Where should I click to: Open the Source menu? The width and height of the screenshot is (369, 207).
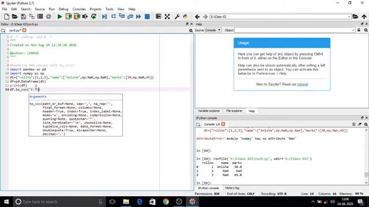(40, 9)
